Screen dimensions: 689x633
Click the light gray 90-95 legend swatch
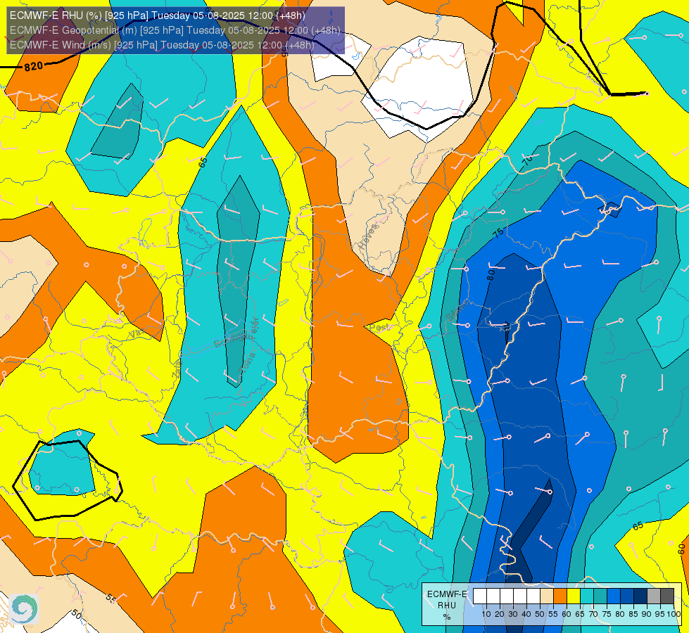click(654, 596)
